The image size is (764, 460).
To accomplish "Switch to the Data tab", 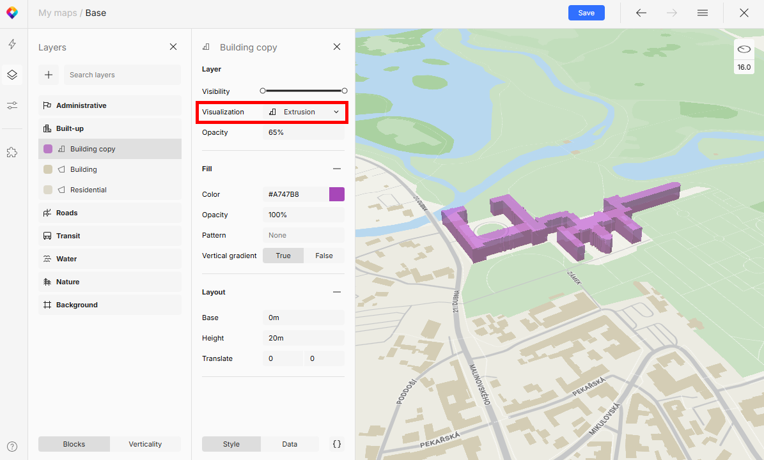I will (290, 444).
